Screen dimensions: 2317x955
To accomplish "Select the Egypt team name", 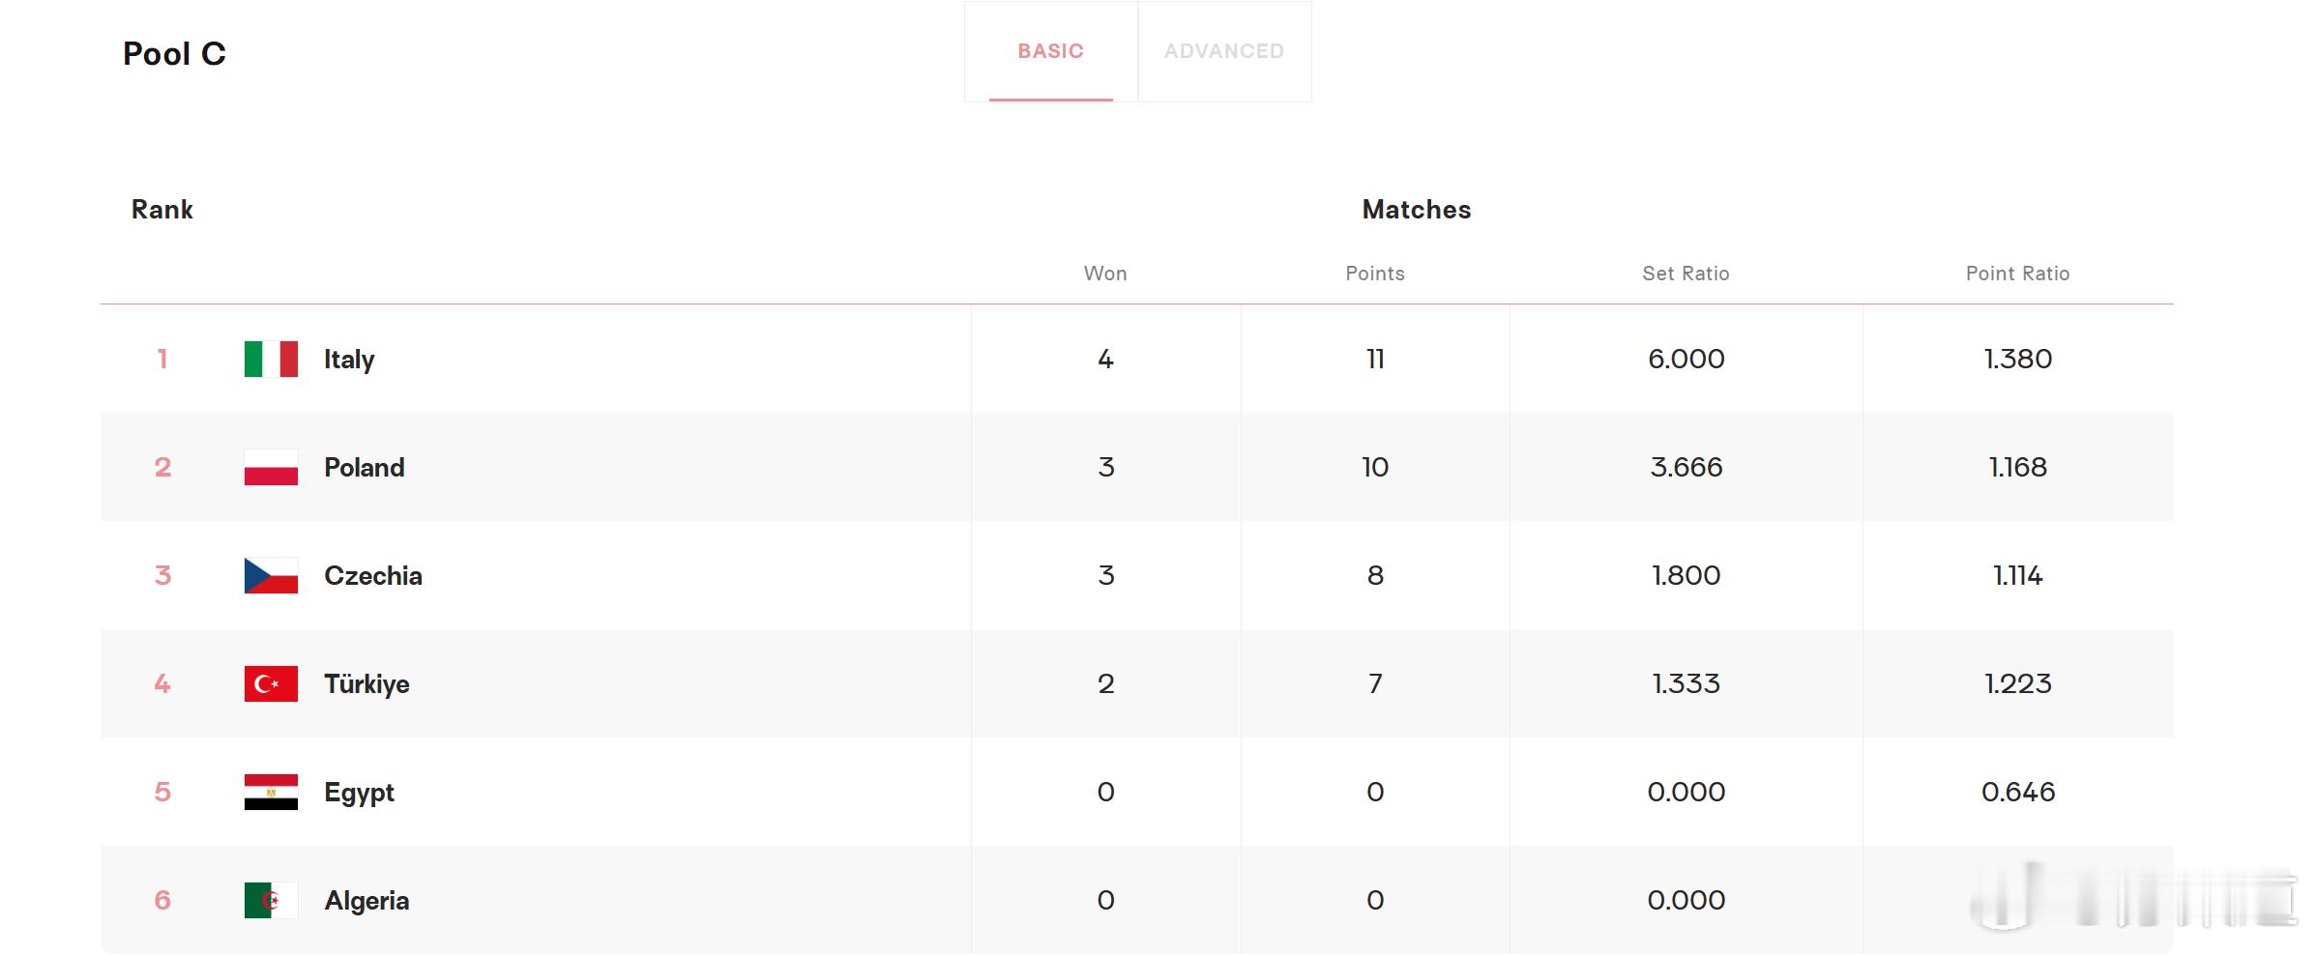I will tap(359, 793).
